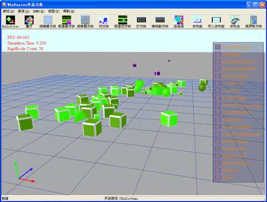Minimize the WhyEngine window
The width and height of the screenshot is (267, 202).
pos(249,4)
